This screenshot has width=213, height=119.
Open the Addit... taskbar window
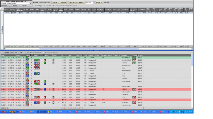(x=60, y=112)
